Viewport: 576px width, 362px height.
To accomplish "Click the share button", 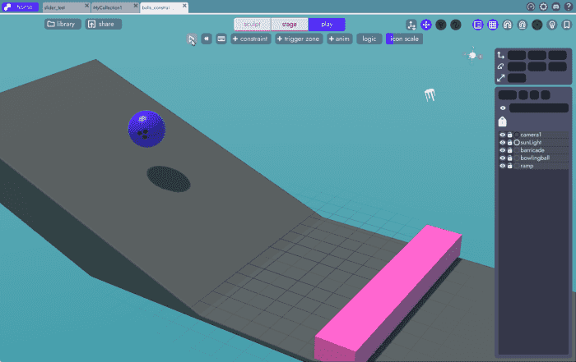I will [x=103, y=24].
